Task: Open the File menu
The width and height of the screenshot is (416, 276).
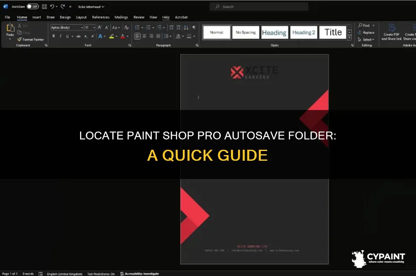Action: point(7,17)
